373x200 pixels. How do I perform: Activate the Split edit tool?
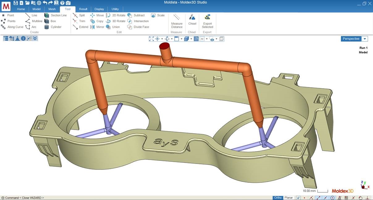point(79,15)
